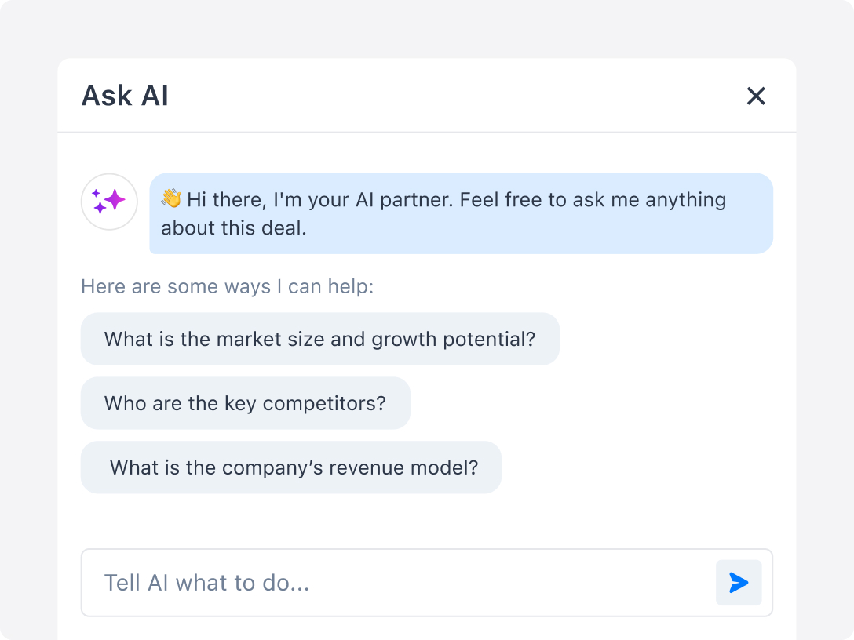The width and height of the screenshot is (854, 640).
Task: Select the purple star assistant badge
Action: coord(108,202)
